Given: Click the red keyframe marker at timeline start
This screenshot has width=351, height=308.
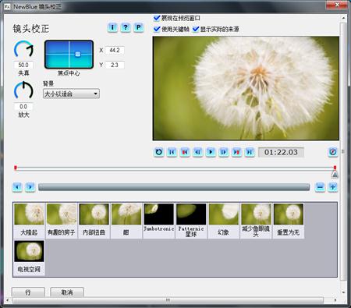Looking at the screenshot, I should (x=16, y=168).
